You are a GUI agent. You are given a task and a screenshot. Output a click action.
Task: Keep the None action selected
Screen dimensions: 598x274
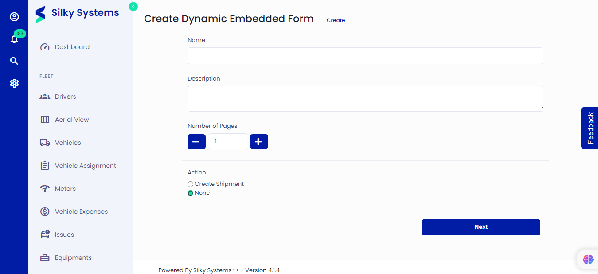[x=190, y=193]
